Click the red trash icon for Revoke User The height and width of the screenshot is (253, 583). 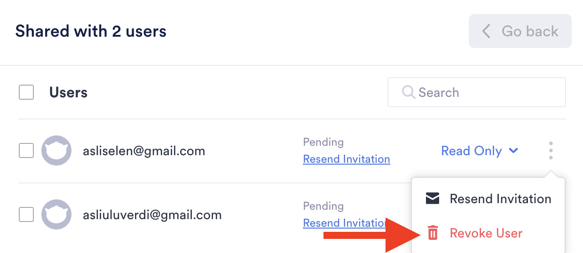(433, 233)
